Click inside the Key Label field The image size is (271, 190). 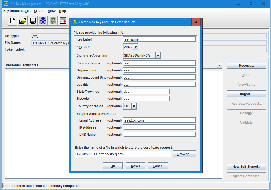pos(159,39)
